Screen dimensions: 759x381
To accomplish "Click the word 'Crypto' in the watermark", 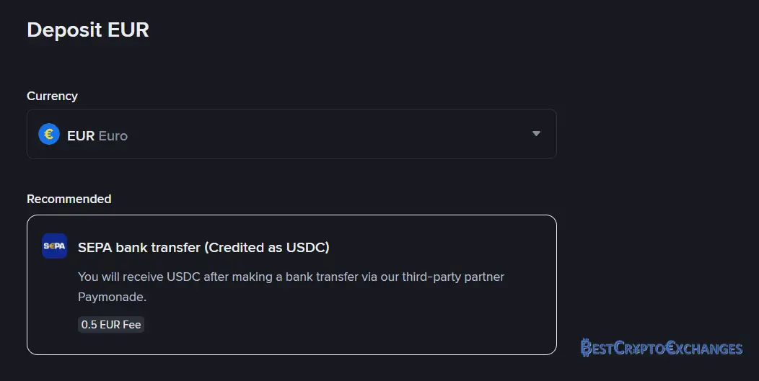I will [x=639, y=348].
